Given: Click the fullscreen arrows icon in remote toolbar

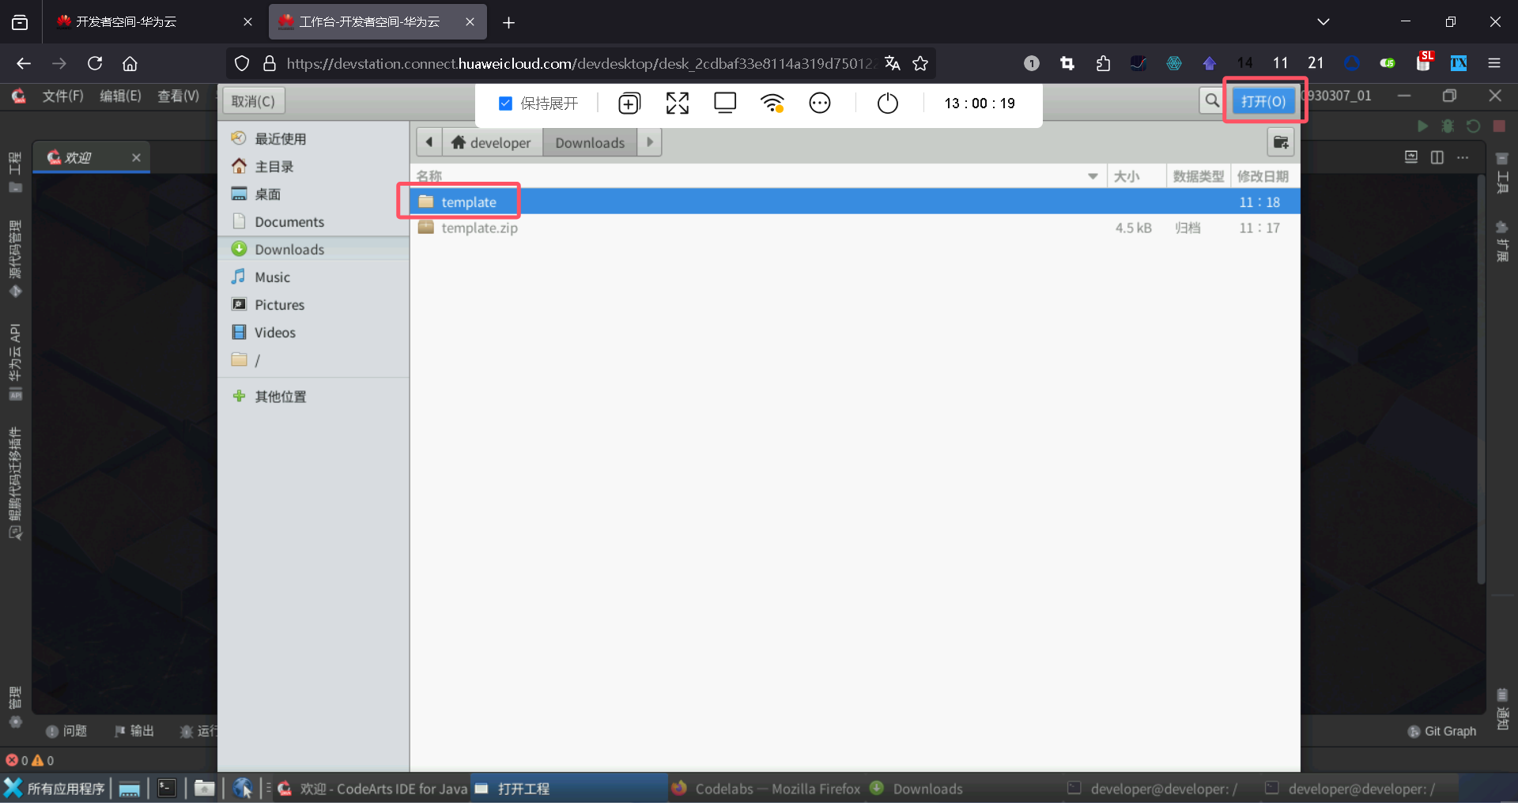Looking at the screenshot, I should coord(678,104).
